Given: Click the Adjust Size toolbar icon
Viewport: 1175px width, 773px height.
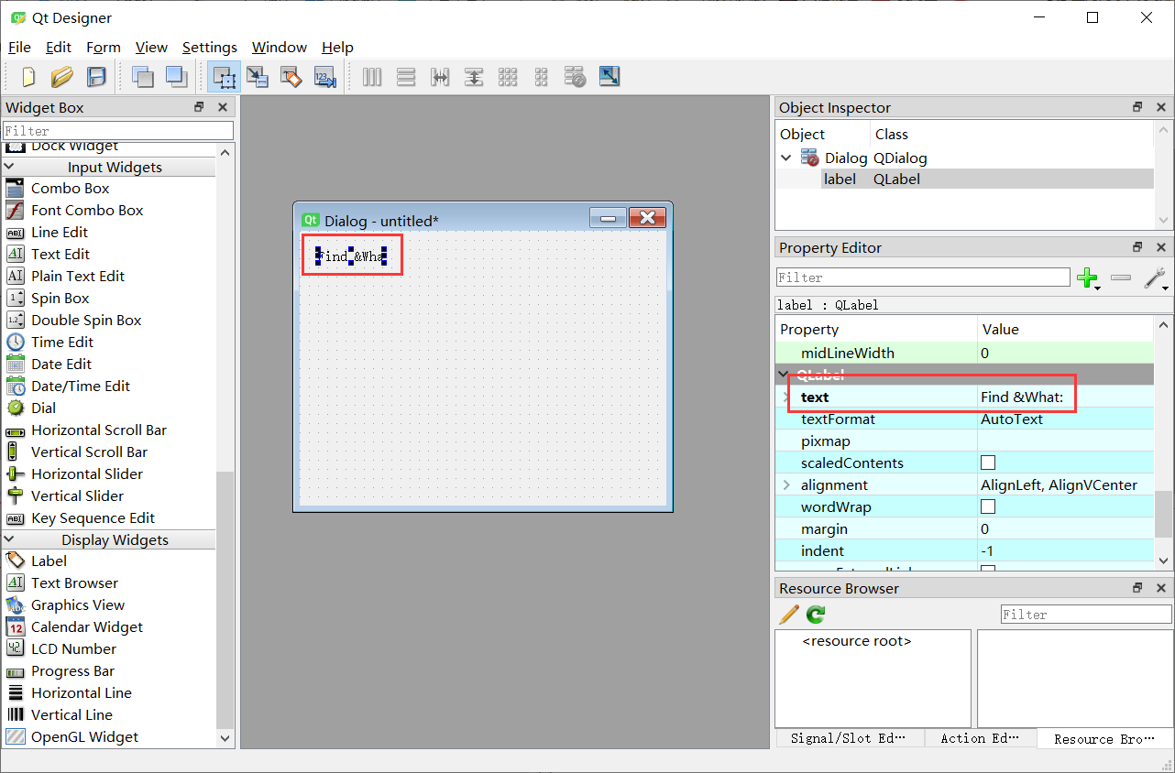Looking at the screenshot, I should pyautogui.click(x=609, y=77).
